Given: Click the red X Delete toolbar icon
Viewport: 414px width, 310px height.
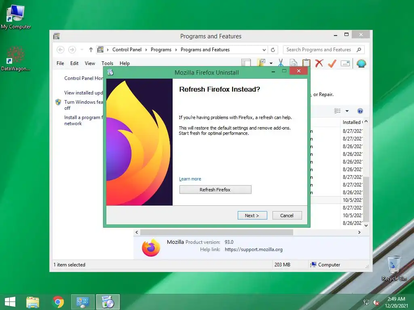Looking at the screenshot, I should 319,63.
